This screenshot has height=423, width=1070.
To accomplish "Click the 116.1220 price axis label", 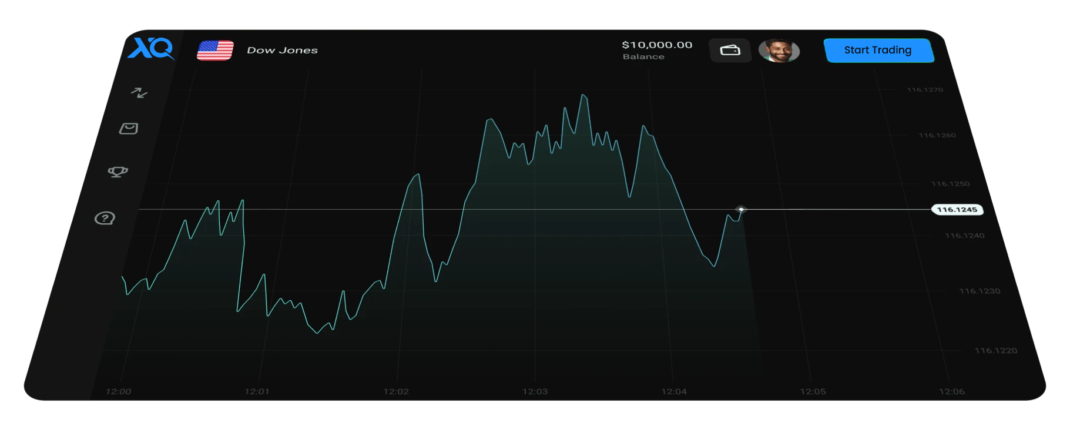I will pos(995,351).
